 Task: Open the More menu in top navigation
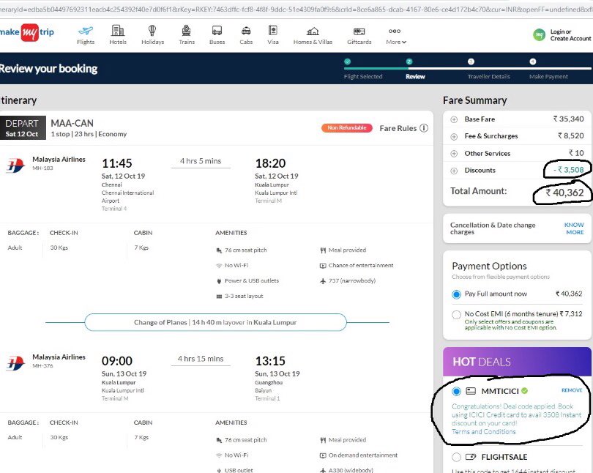395,34
